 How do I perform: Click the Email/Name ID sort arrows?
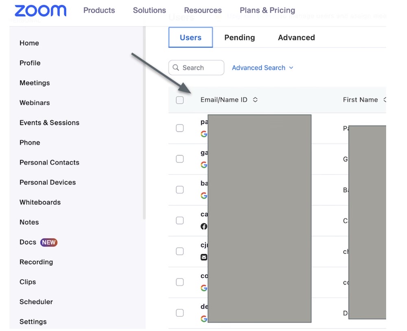tap(255, 99)
